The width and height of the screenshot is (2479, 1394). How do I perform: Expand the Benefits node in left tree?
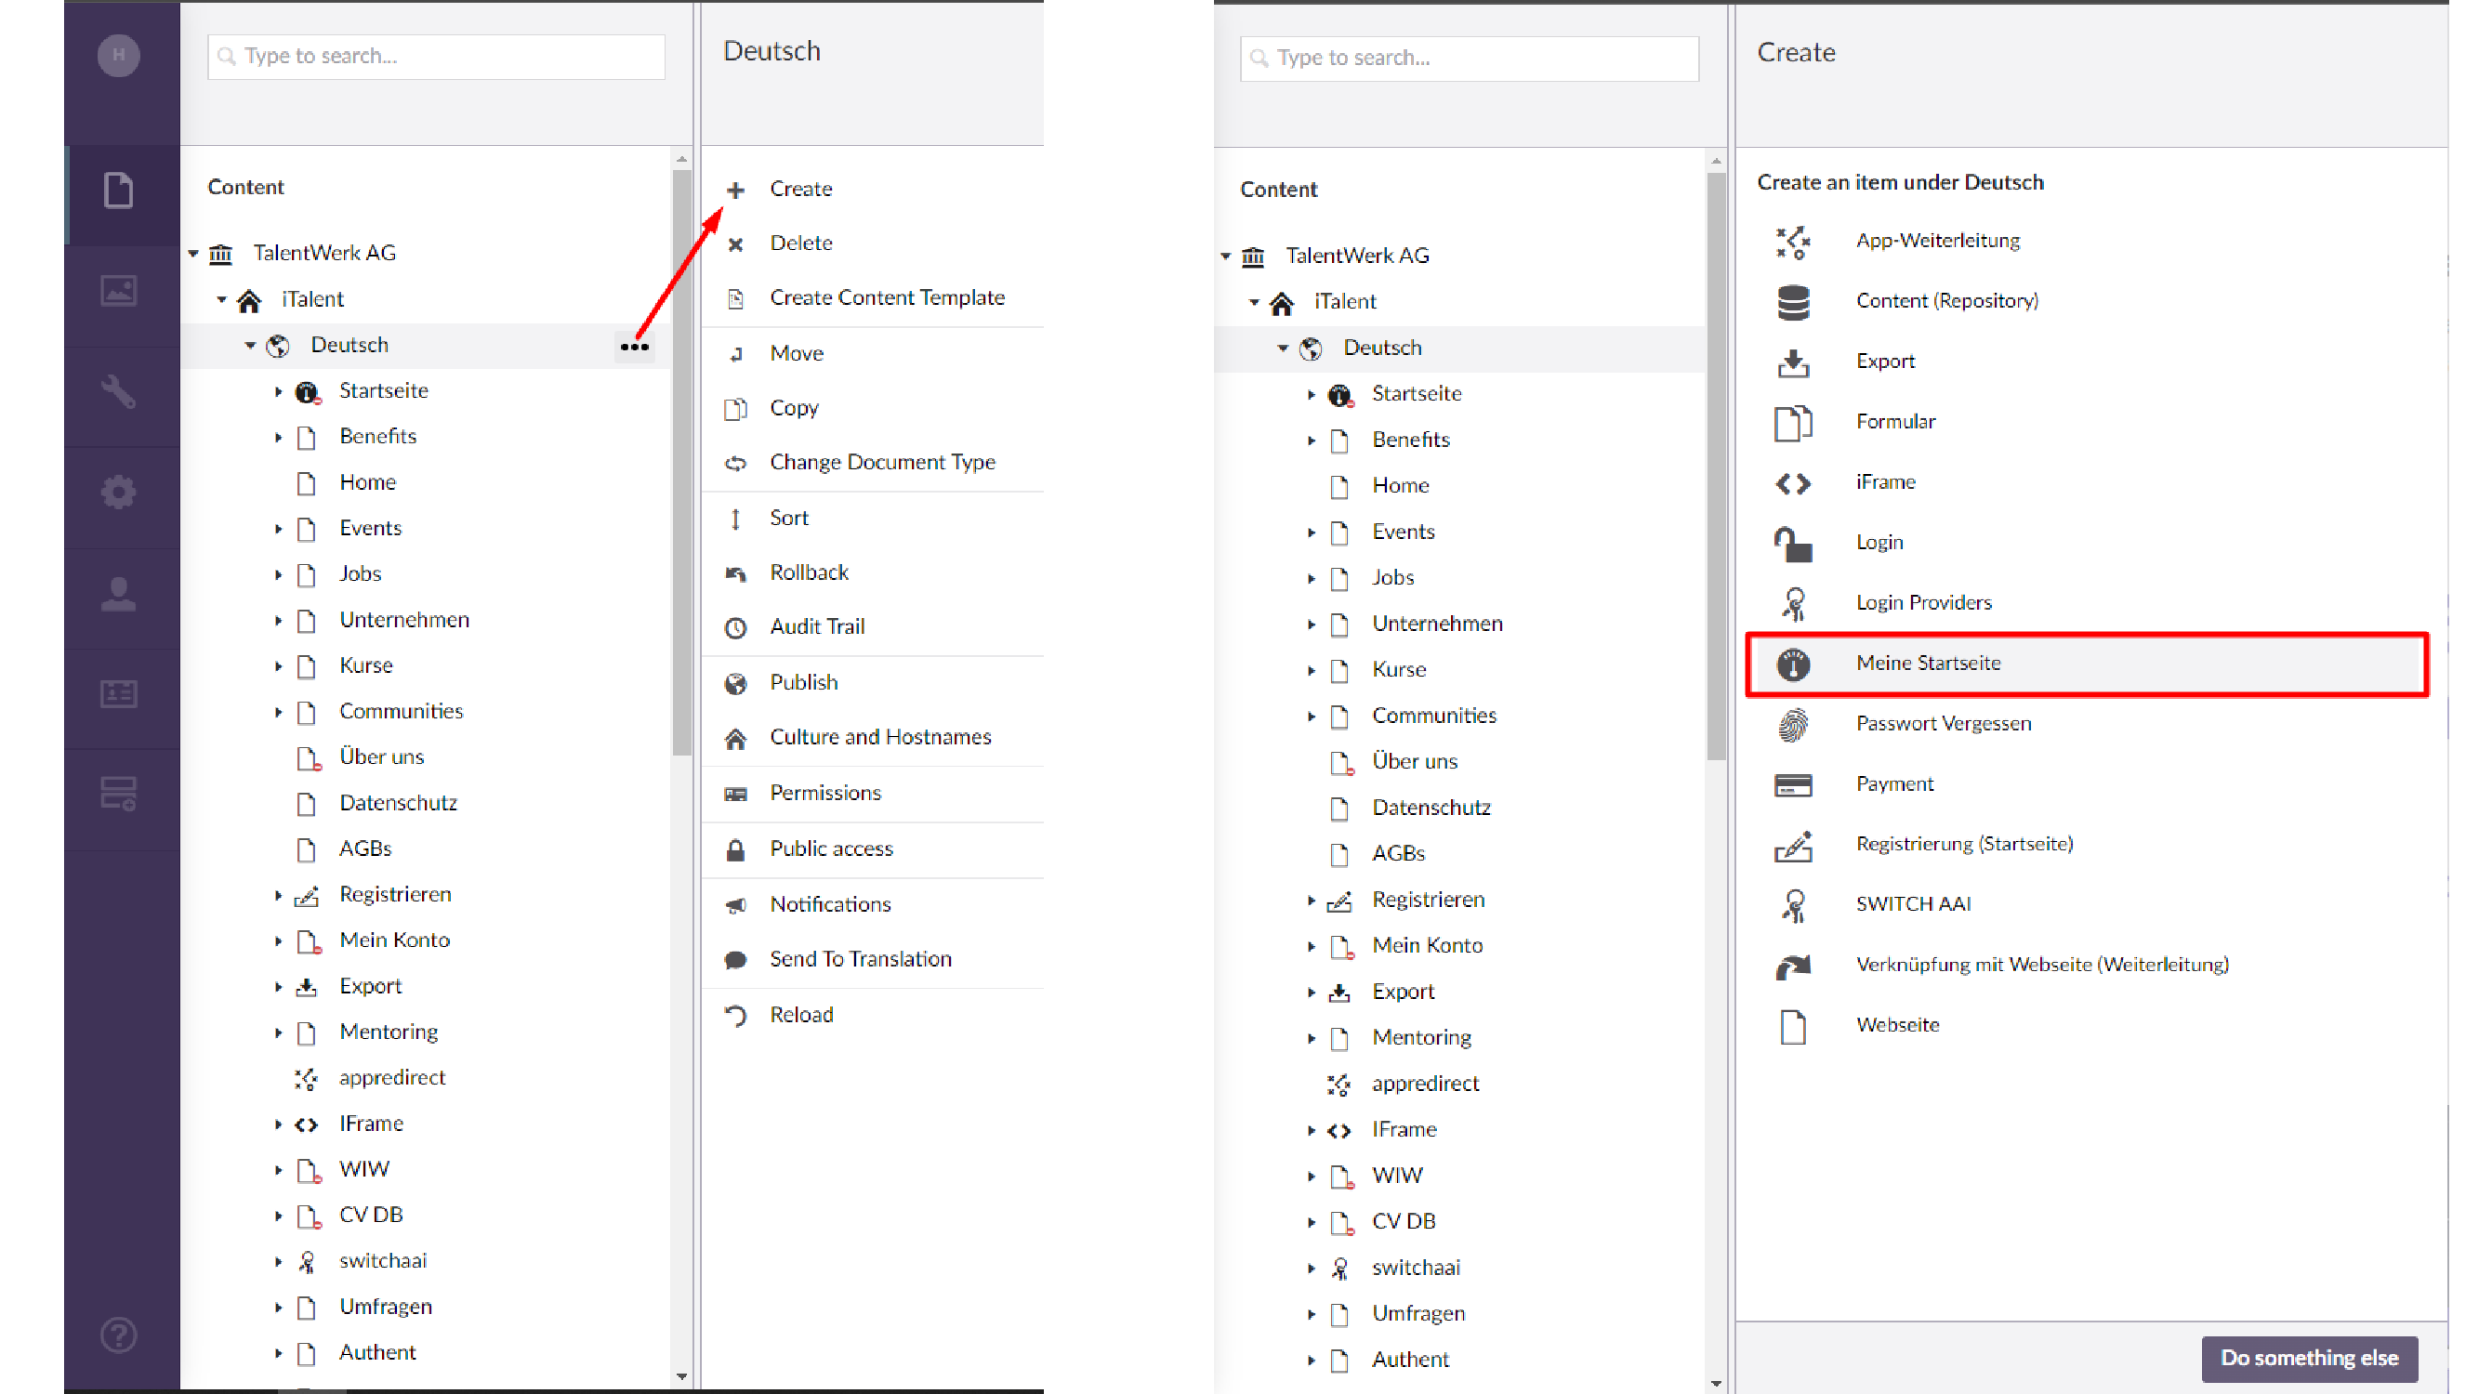coord(278,437)
